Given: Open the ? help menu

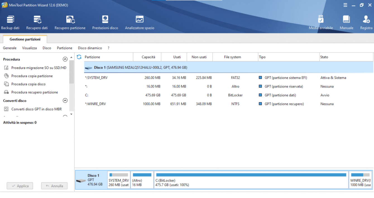Looking at the screenshot, I should click(x=109, y=48).
